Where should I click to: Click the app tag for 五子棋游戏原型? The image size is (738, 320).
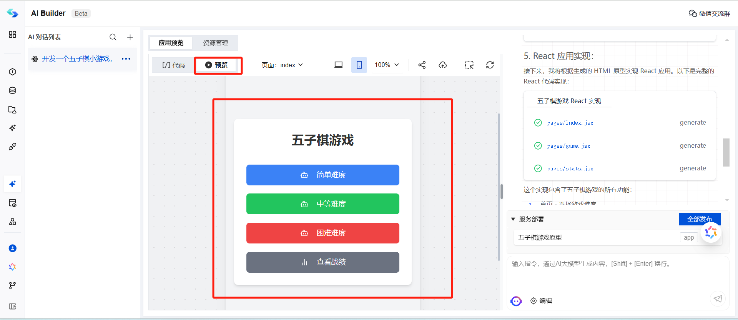(x=689, y=238)
